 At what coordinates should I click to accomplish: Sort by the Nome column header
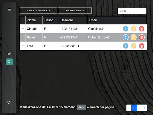pos(34,20)
